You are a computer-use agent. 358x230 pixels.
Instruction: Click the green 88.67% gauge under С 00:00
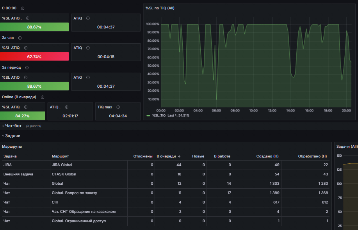[34, 27]
